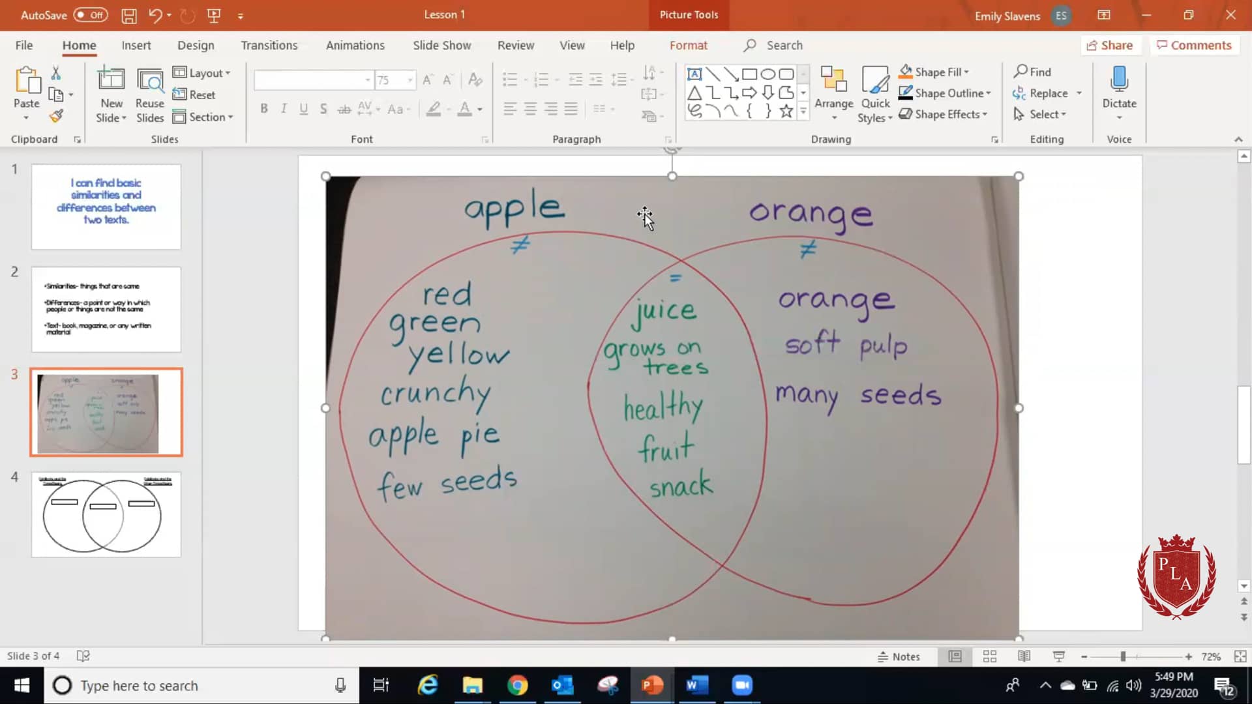Switch to the Insert tab
Viewport: 1252px width, 704px height.
[136, 45]
